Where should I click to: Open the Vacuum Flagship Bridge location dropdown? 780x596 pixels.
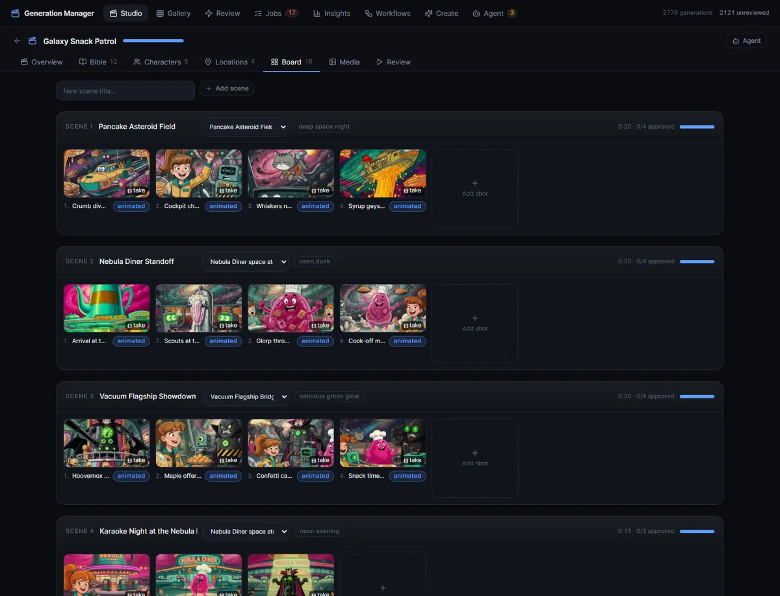click(x=246, y=396)
